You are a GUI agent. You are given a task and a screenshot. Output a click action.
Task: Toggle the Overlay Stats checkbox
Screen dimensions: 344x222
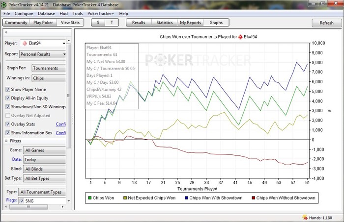pyautogui.click(x=8, y=124)
